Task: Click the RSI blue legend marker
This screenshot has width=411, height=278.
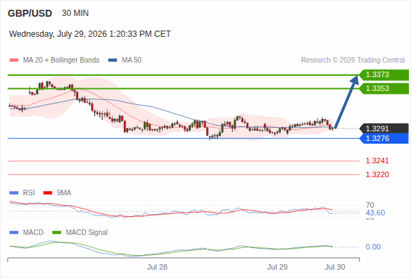Action: pyautogui.click(x=14, y=193)
